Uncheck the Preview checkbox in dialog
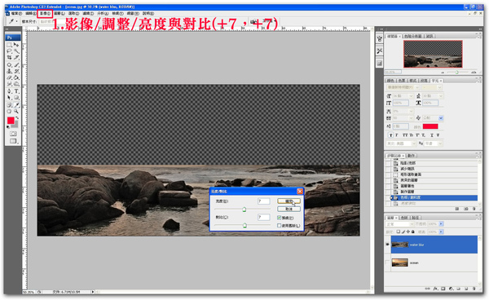Screen dimensions: 489x300 (279, 218)
